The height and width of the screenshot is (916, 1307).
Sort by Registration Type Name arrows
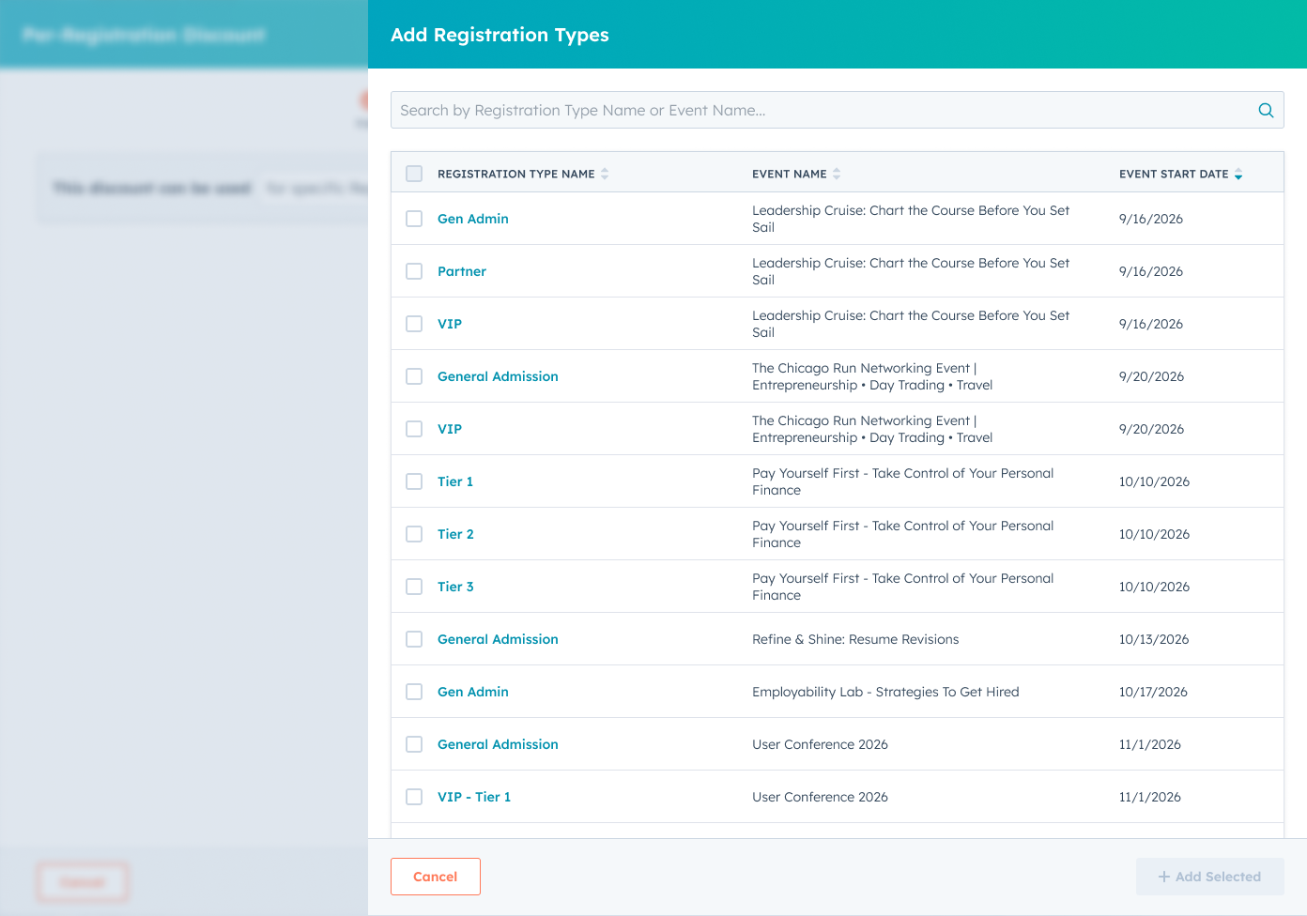click(605, 174)
